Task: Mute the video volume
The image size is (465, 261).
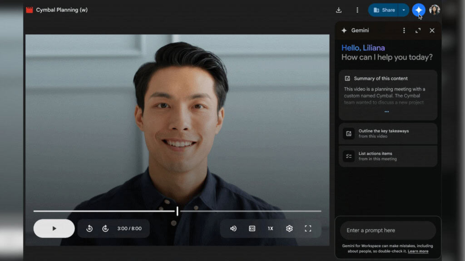Action: (233, 229)
